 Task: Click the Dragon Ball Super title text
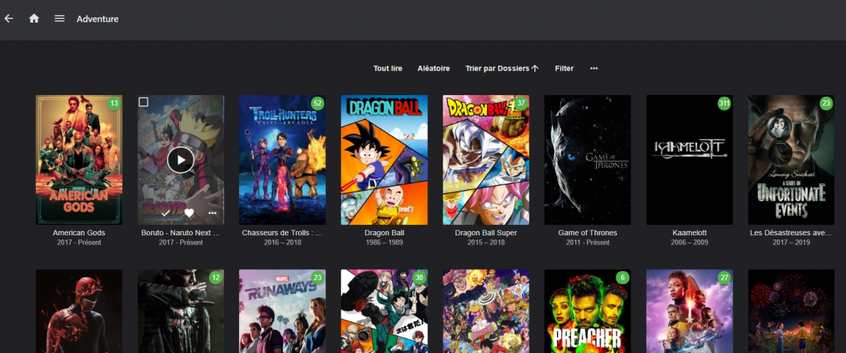click(x=486, y=233)
